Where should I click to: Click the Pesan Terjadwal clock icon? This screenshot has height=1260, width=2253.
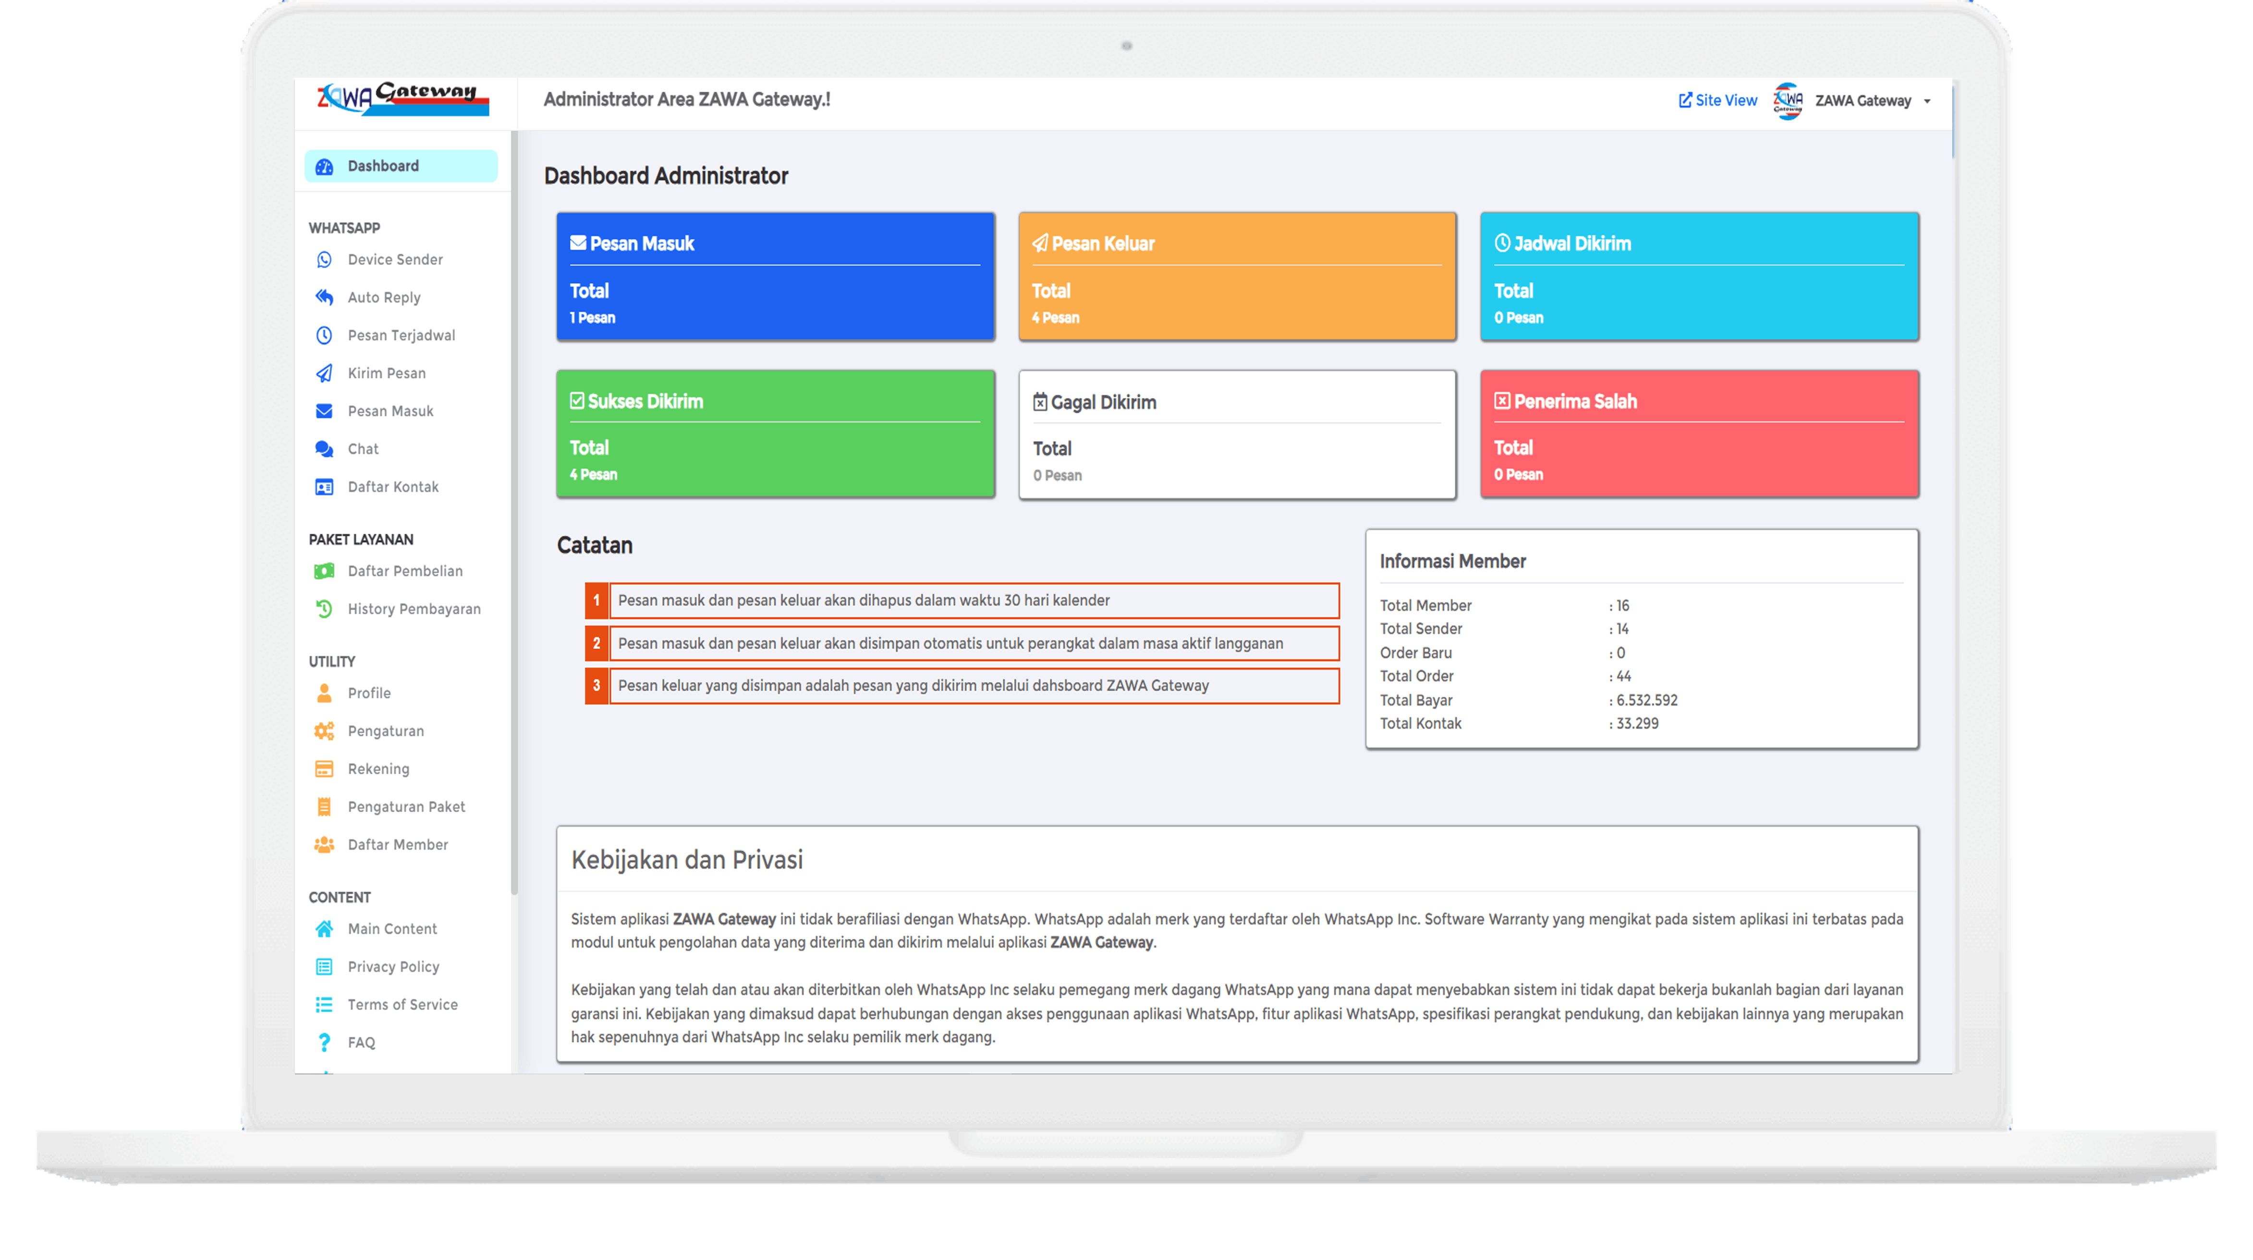(324, 335)
